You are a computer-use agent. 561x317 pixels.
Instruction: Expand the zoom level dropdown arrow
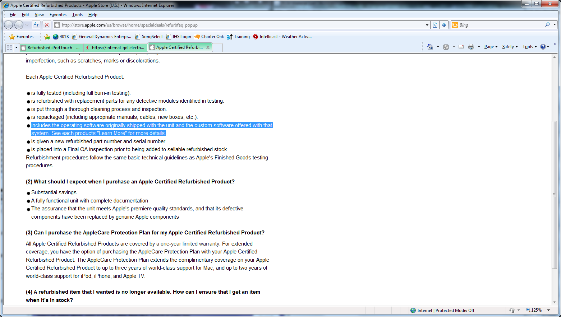pos(548,310)
